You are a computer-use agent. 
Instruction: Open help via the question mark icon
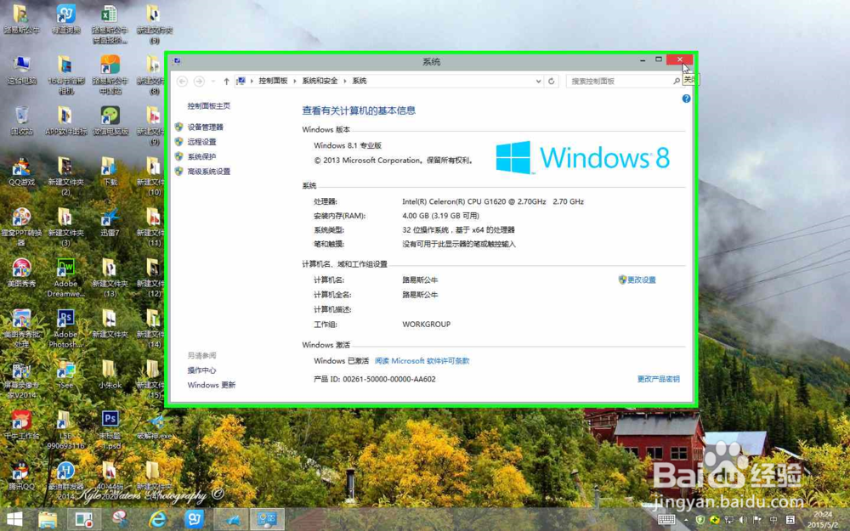(x=685, y=99)
